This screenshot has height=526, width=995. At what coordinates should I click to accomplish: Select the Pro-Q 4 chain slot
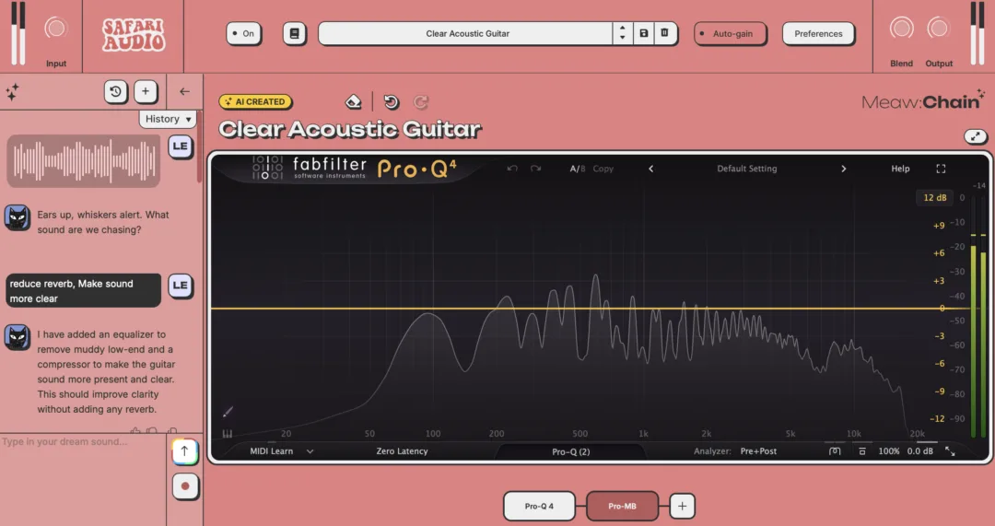pos(539,507)
